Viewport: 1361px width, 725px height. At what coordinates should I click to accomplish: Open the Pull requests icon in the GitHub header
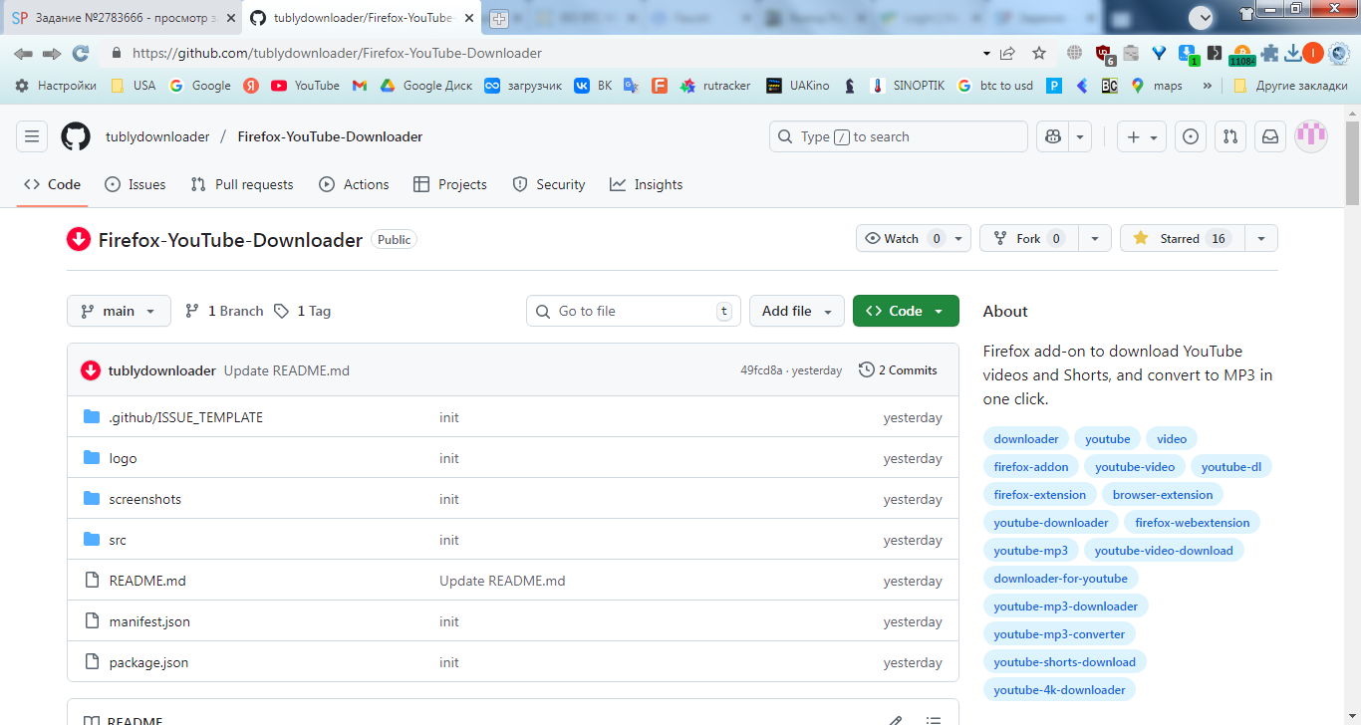(1230, 136)
